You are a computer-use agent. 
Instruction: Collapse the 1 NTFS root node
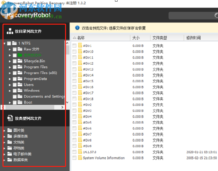click(x=4, y=43)
